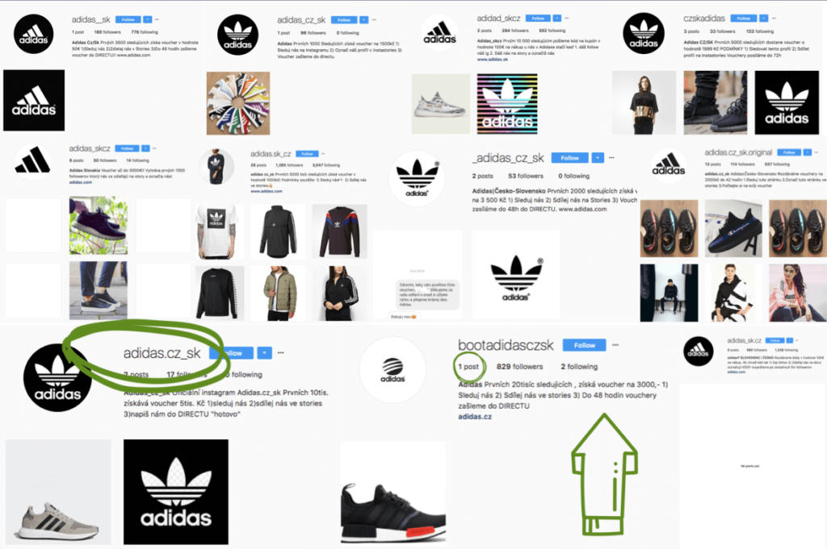Open the black NMD sneaker post thumbnail
This screenshot has height=549, width=827.
coord(393,493)
